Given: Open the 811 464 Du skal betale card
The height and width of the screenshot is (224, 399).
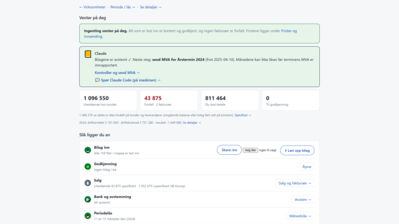Looking at the screenshot, I should [230, 100].
